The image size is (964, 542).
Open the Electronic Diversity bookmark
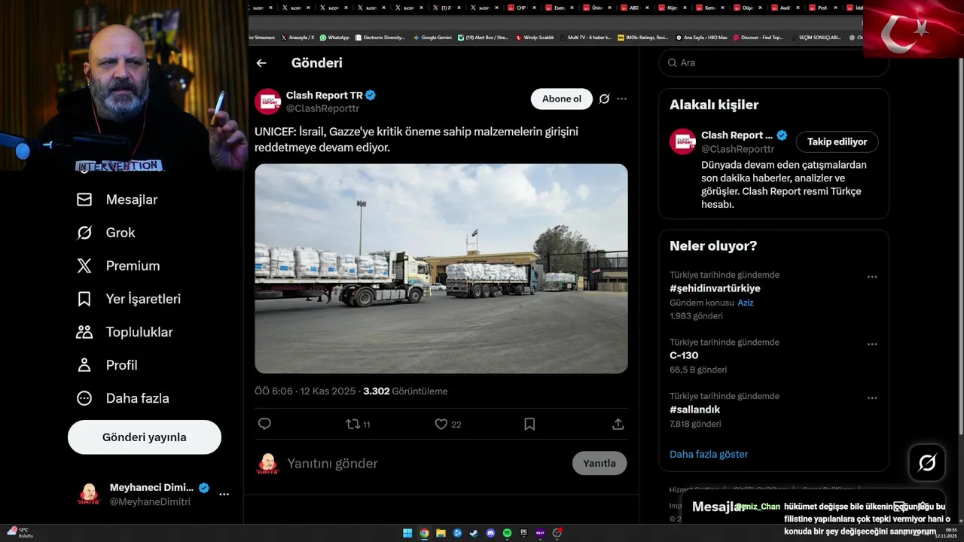click(x=380, y=37)
